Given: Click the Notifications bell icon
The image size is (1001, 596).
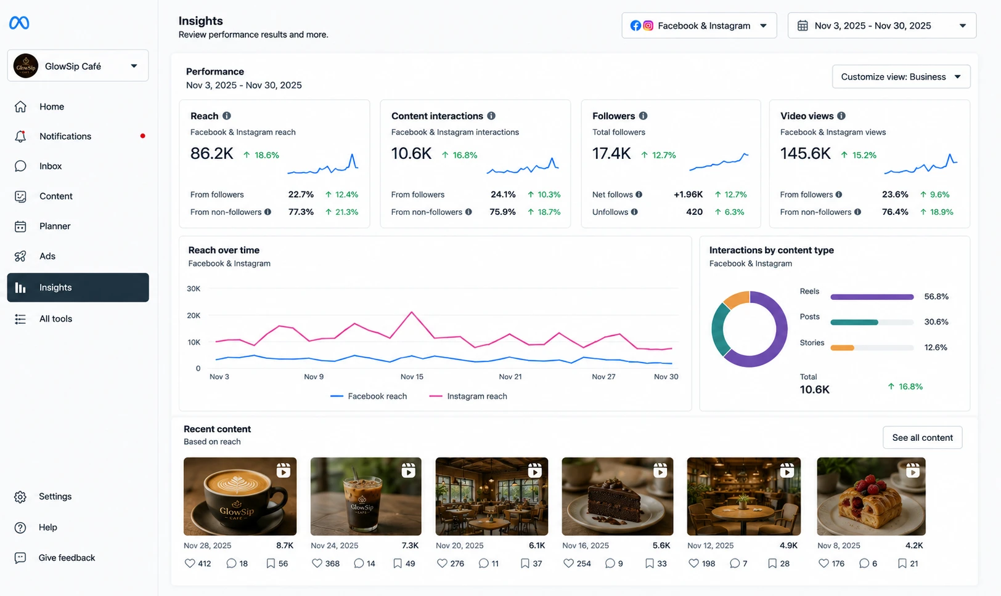Looking at the screenshot, I should click(x=20, y=136).
